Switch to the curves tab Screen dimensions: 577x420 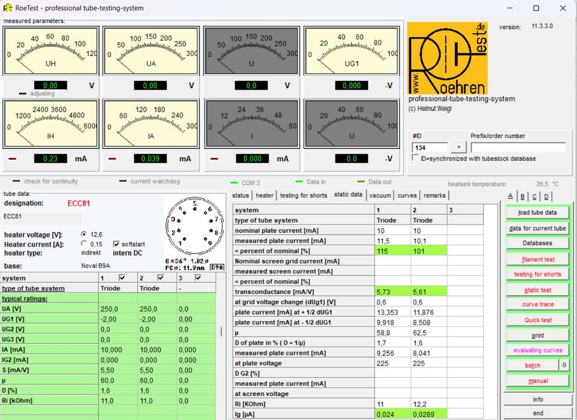point(407,195)
